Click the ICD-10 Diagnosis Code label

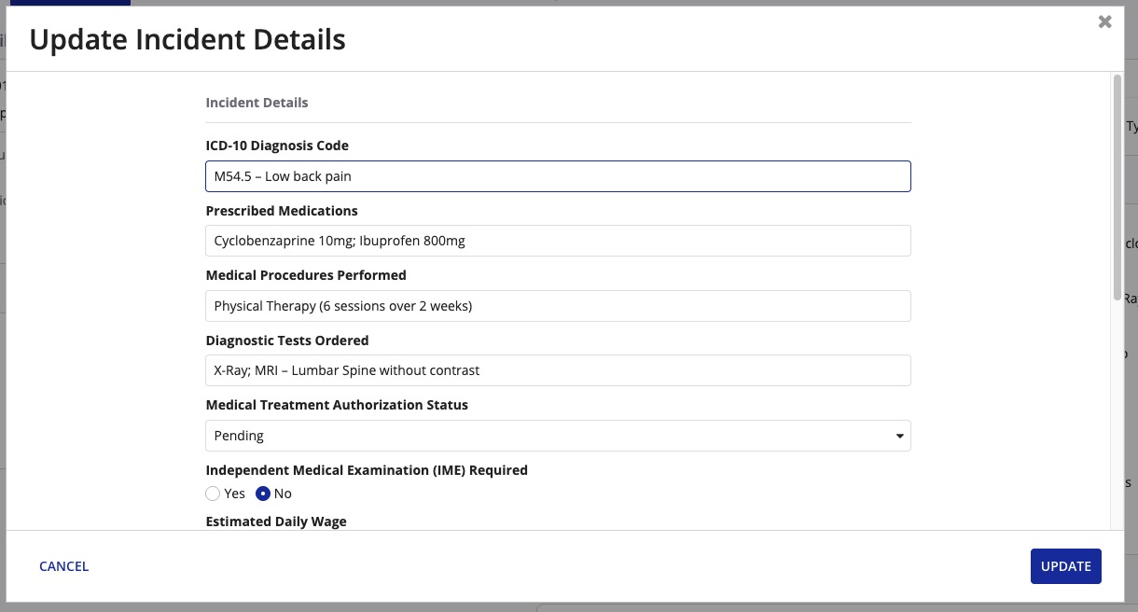pos(277,146)
